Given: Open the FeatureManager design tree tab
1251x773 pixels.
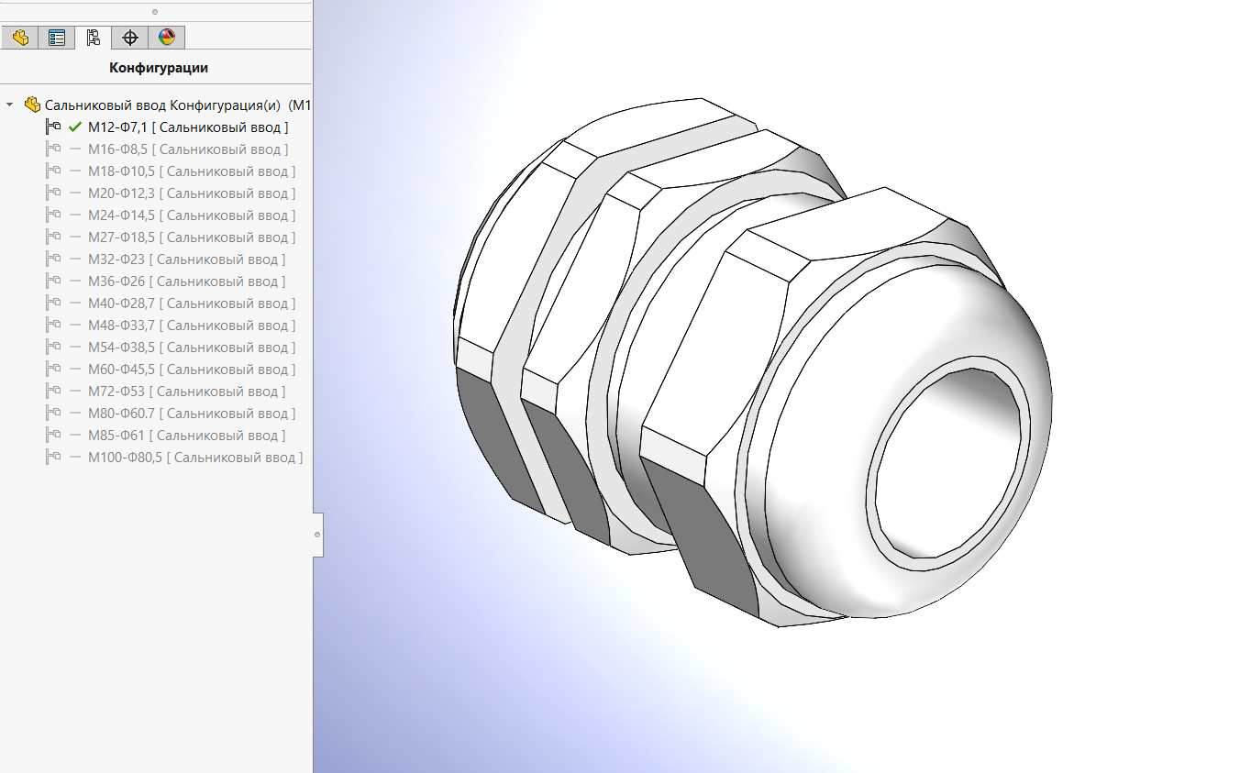Looking at the screenshot, I should 19,38.
